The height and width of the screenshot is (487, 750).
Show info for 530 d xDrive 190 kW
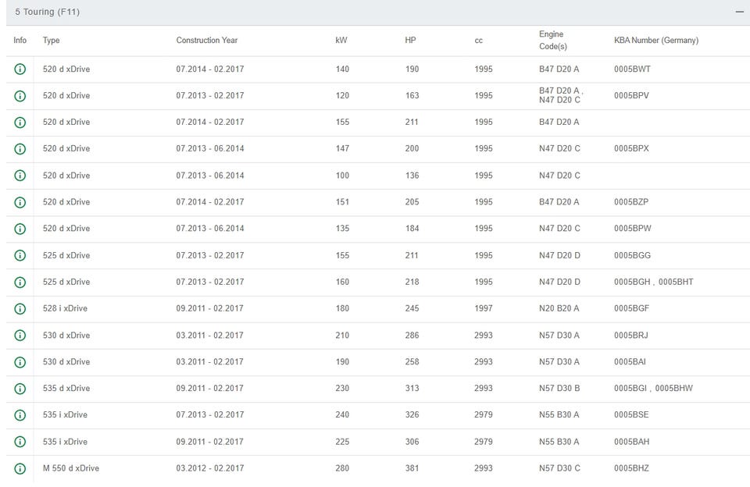20,362
